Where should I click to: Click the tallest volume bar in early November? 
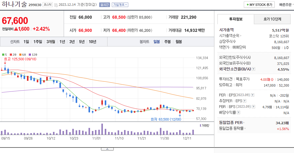(102, 129)
